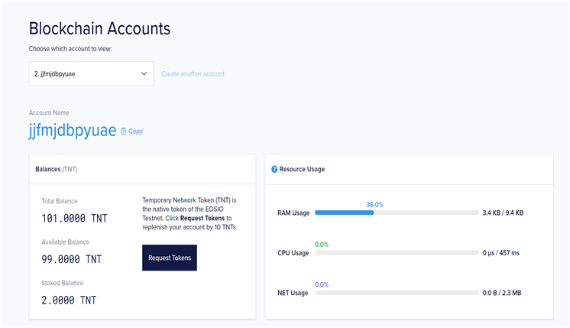Click the CPU Usage progress bar

pyautogui.click(x=395, y=252)
